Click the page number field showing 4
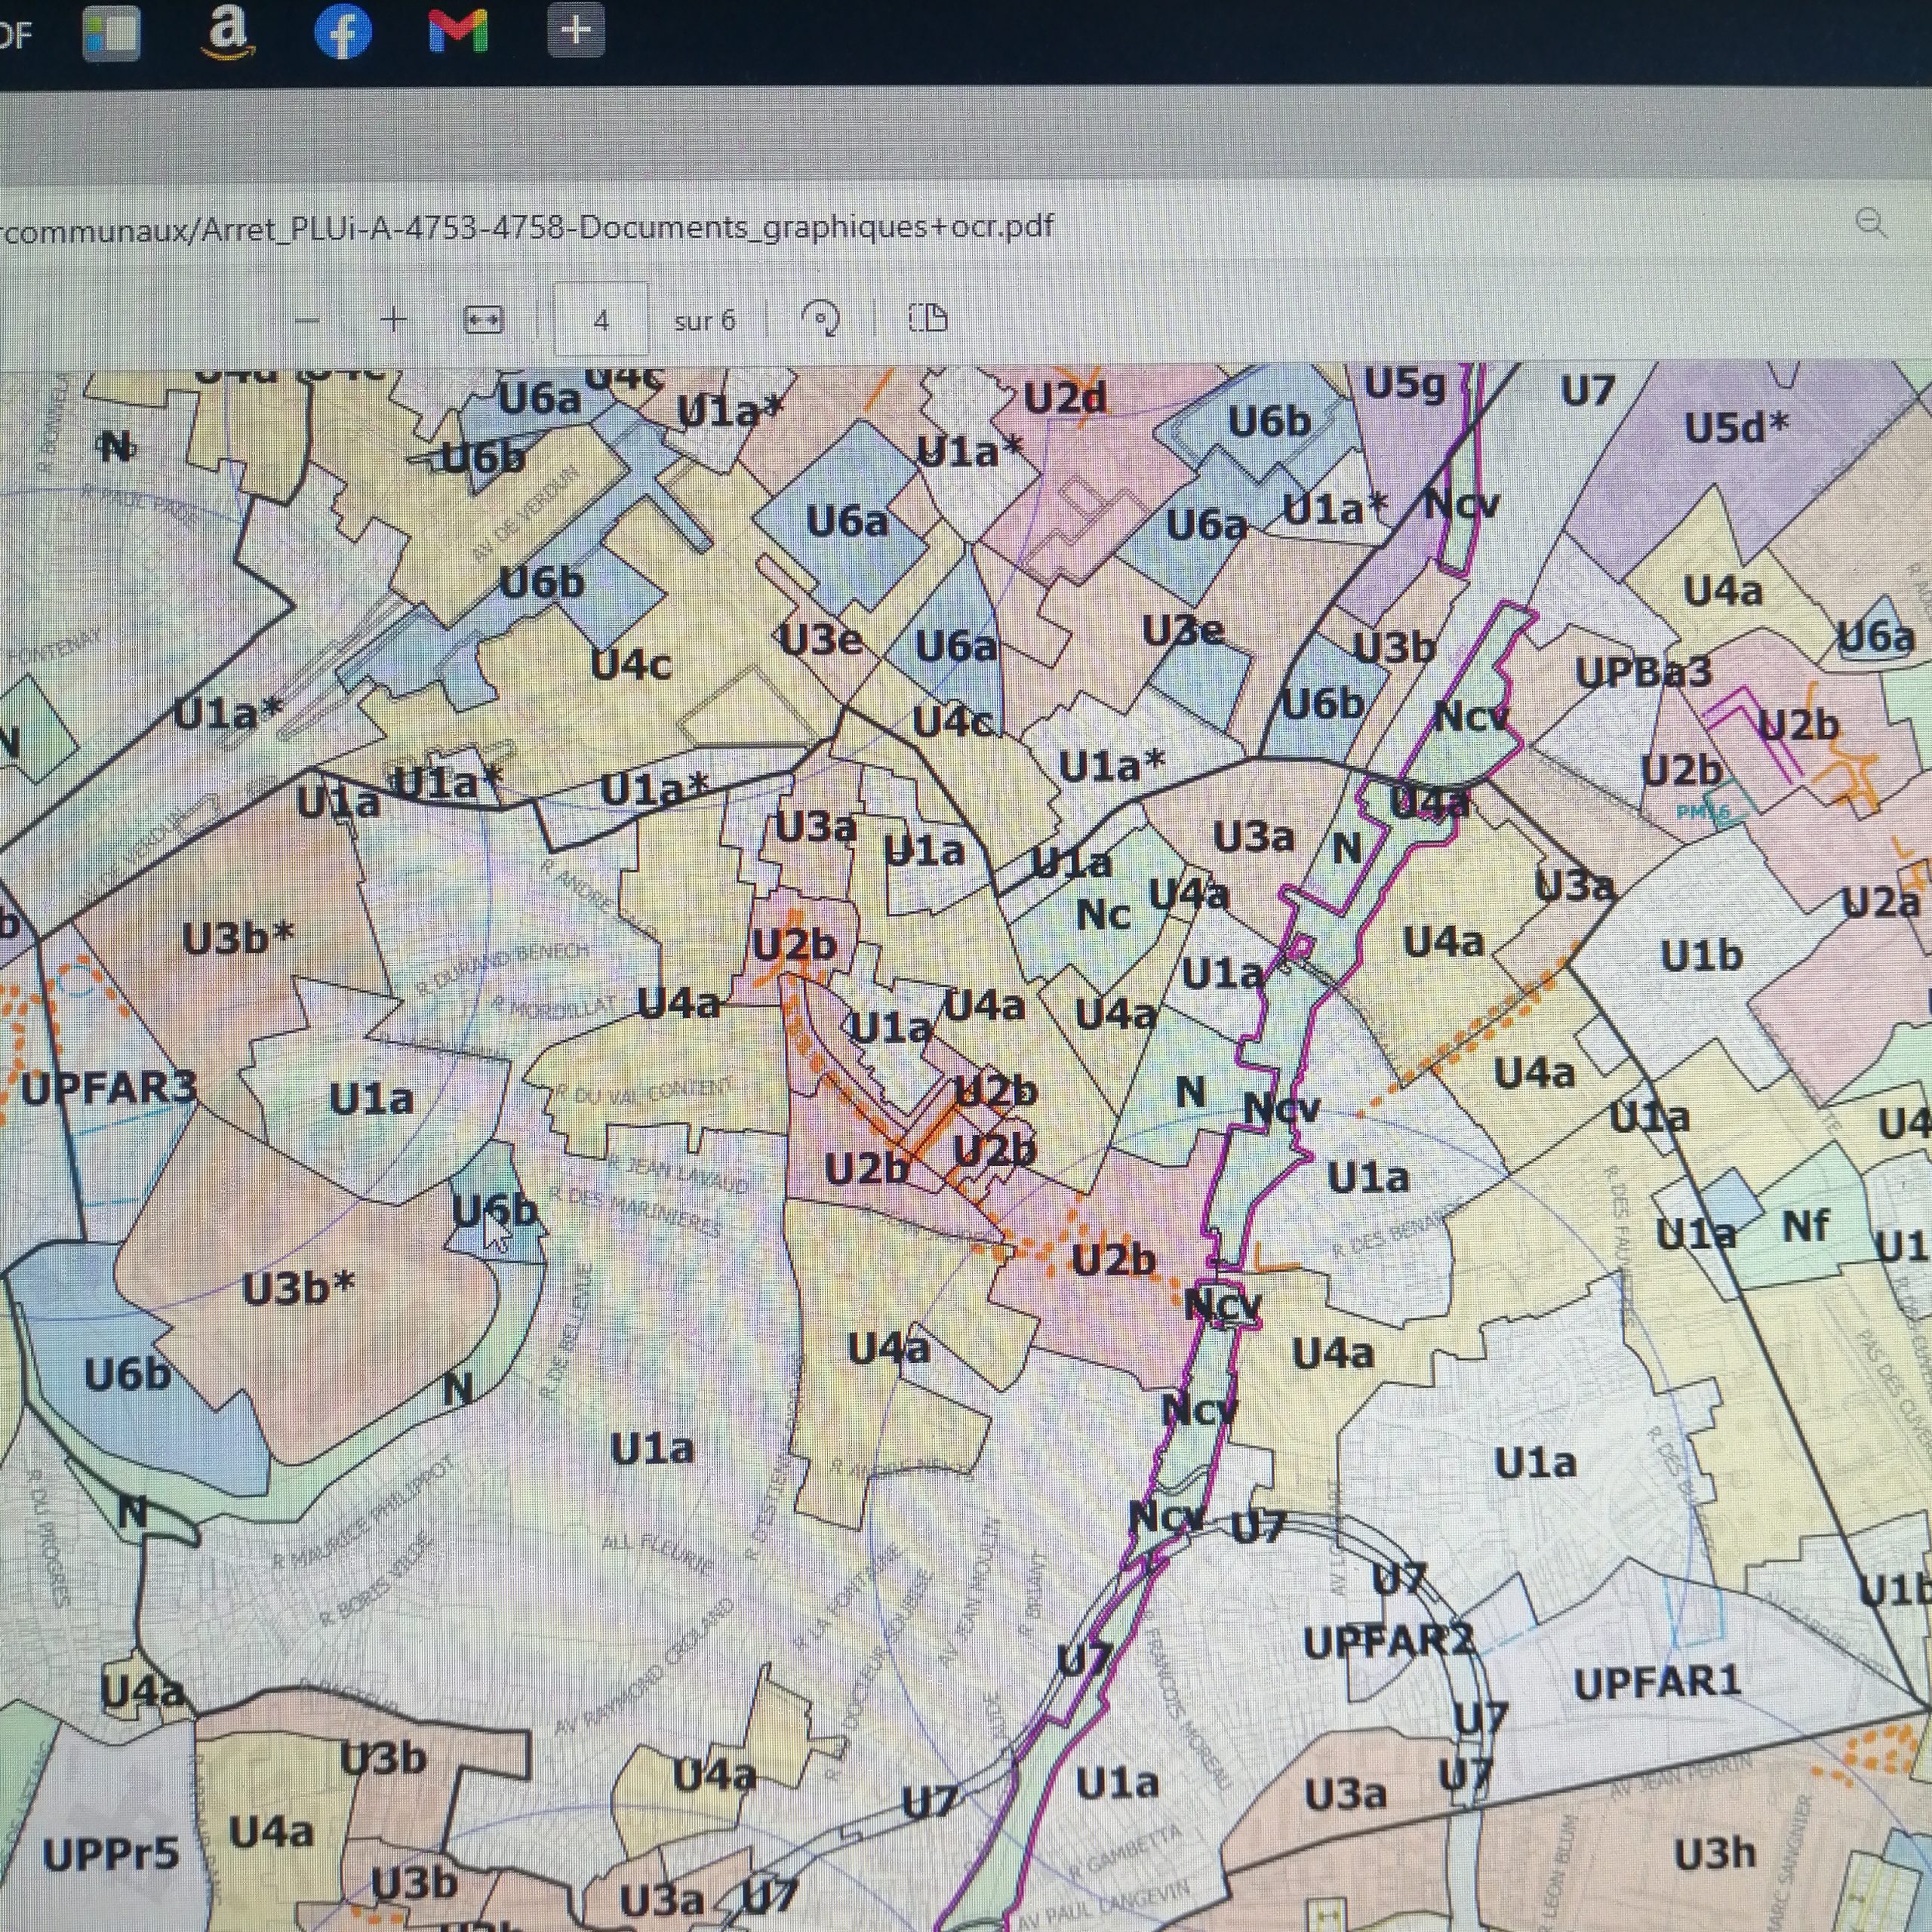The height and width of the screenshot is (1932, 1932). tap(601, 320)
